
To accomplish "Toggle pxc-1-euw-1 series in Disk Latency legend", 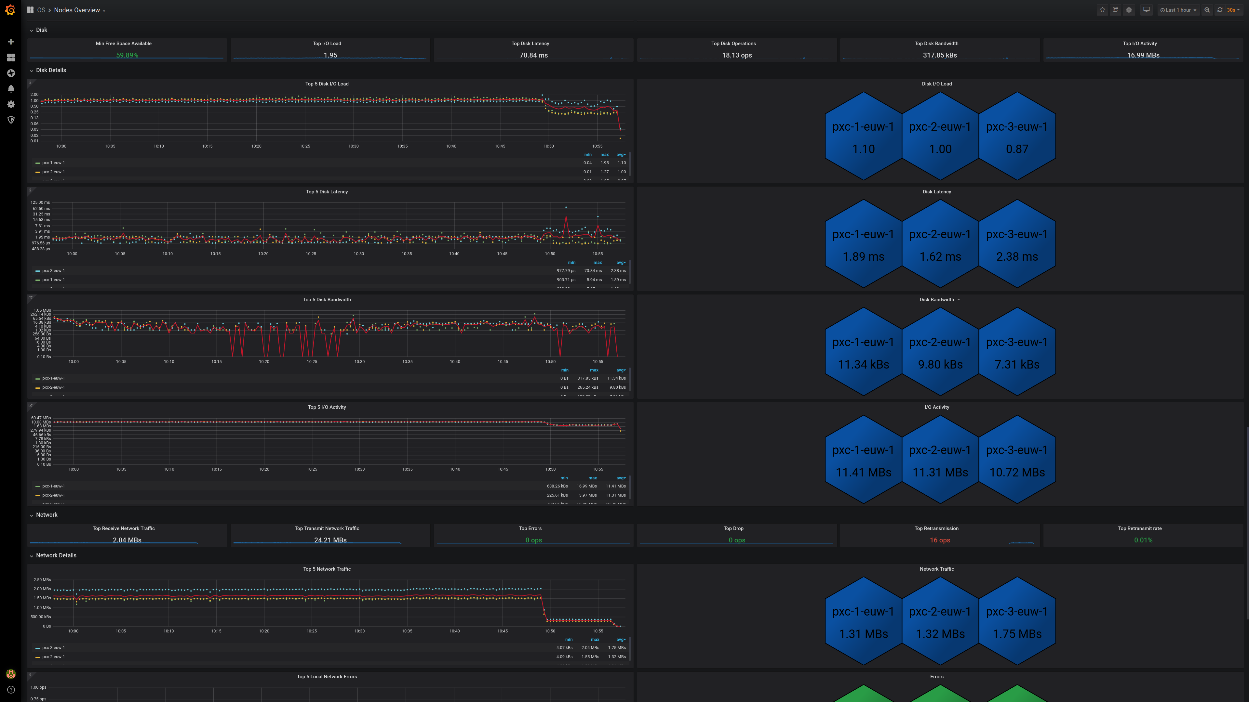I will coord(53,280).
